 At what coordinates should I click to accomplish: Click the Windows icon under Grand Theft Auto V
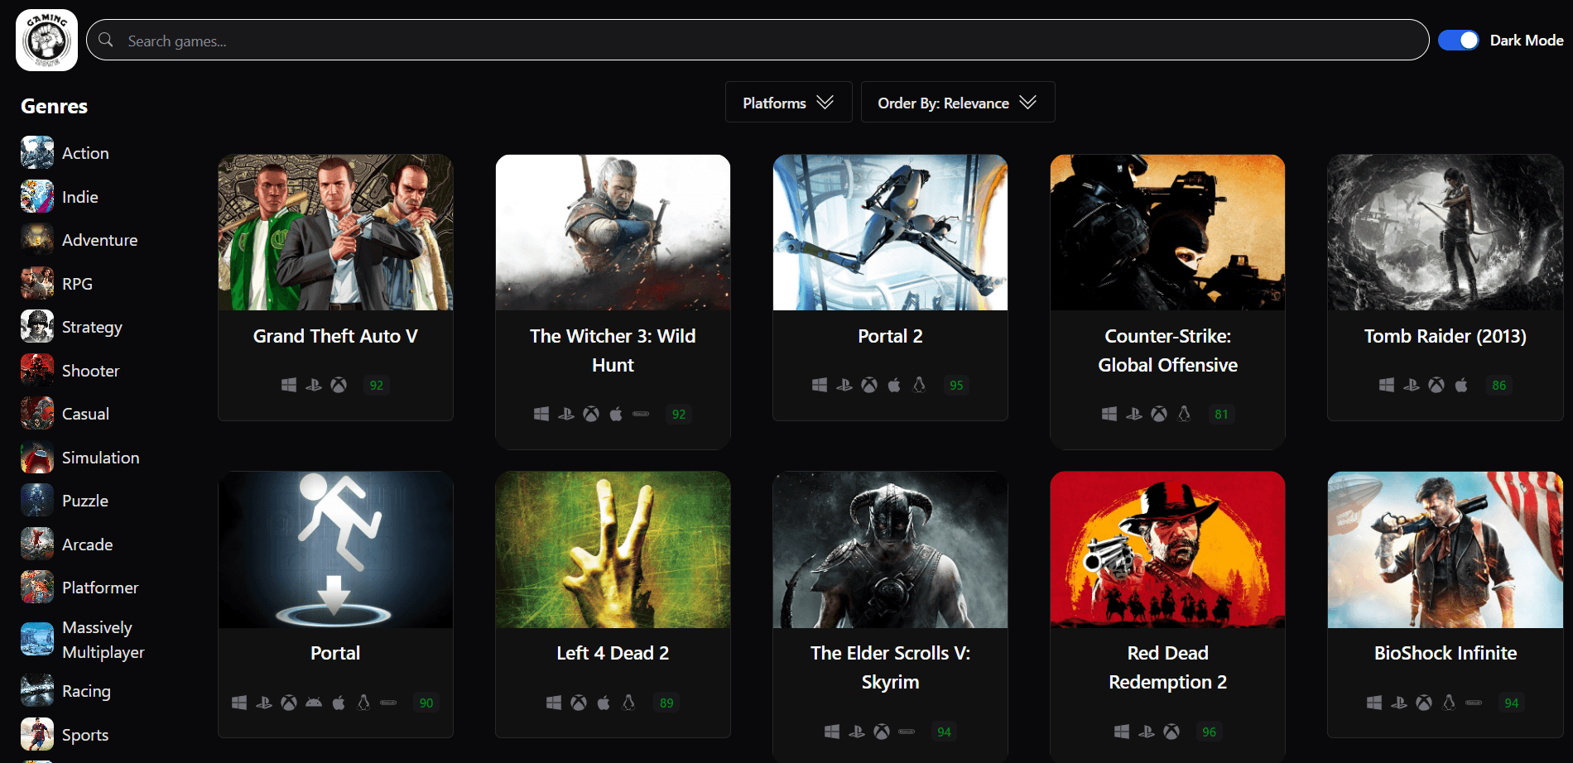click(x=289, y=385)
